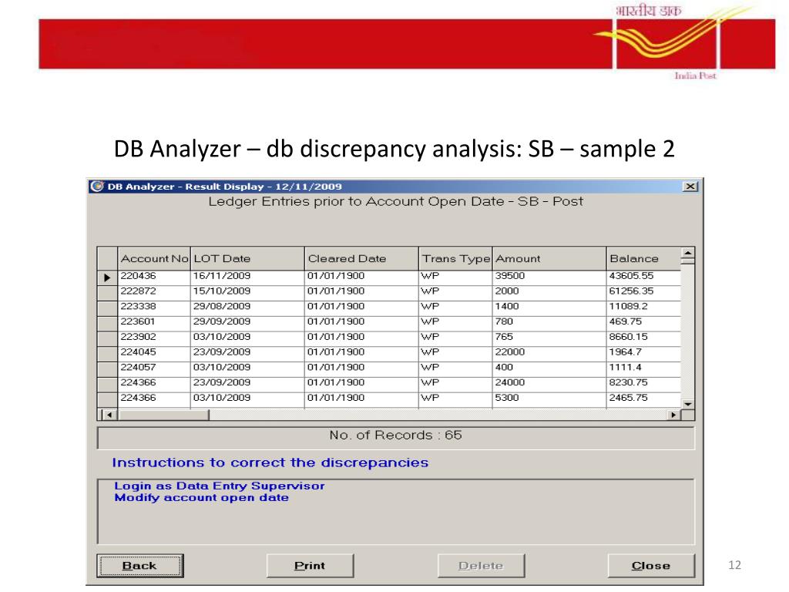The height and width of the screenshot is (592, 789).
Task: Click the Amount cell 39500
Action: [x=549, y=277]
